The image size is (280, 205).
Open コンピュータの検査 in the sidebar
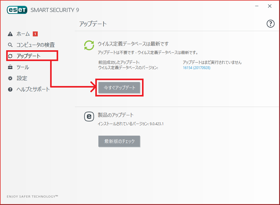click(x=36, y=45)
